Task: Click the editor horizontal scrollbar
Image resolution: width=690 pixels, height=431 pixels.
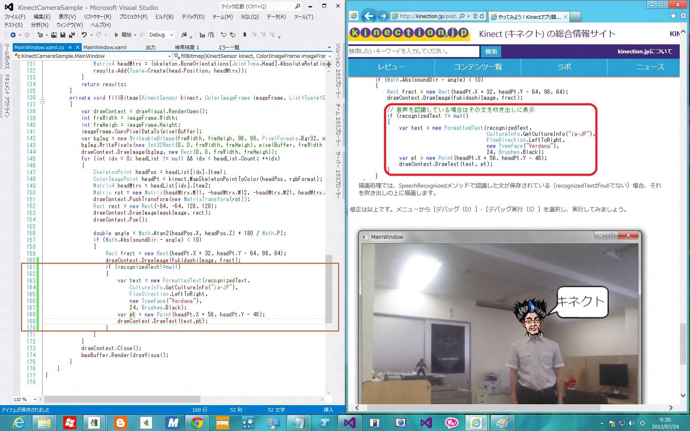Action: click(x=122, y=399)
